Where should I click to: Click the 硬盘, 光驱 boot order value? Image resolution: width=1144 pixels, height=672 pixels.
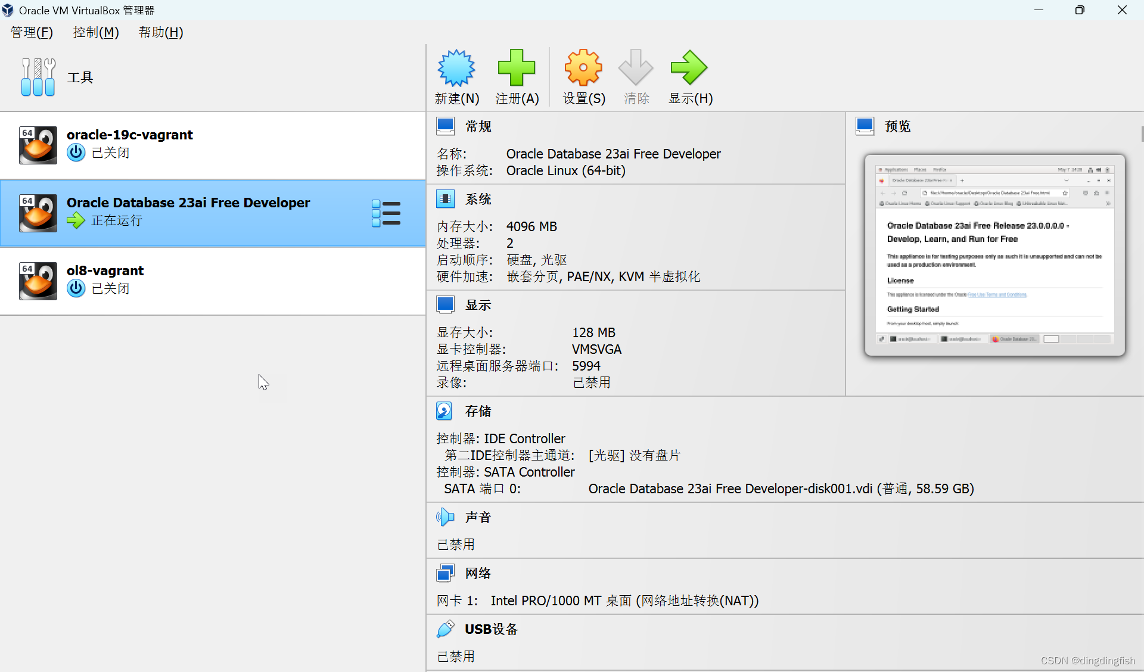pyautogui.click(x=537, y=260)
